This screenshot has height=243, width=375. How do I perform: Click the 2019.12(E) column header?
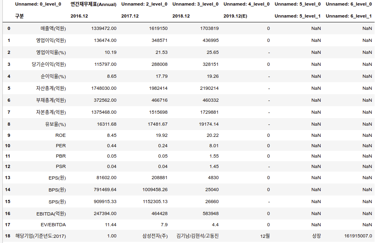(x=235, y=16)
